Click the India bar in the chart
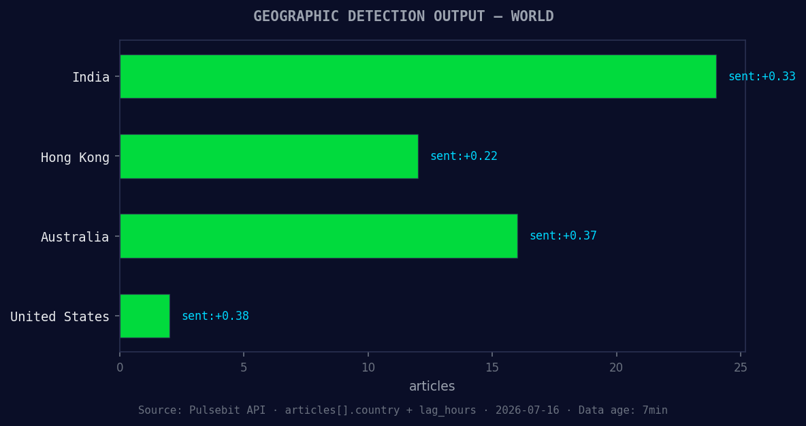This screenshot has height=426, width=806. pos(418,77)
